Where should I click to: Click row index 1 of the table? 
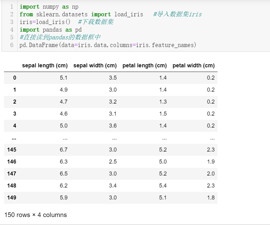pyautogui.click(x=15, y=90)
